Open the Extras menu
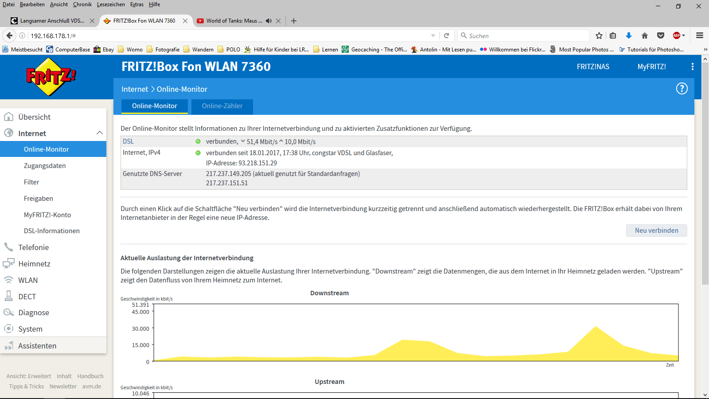Viewport: 709px width, 399px height. click(x=137, y=4)
